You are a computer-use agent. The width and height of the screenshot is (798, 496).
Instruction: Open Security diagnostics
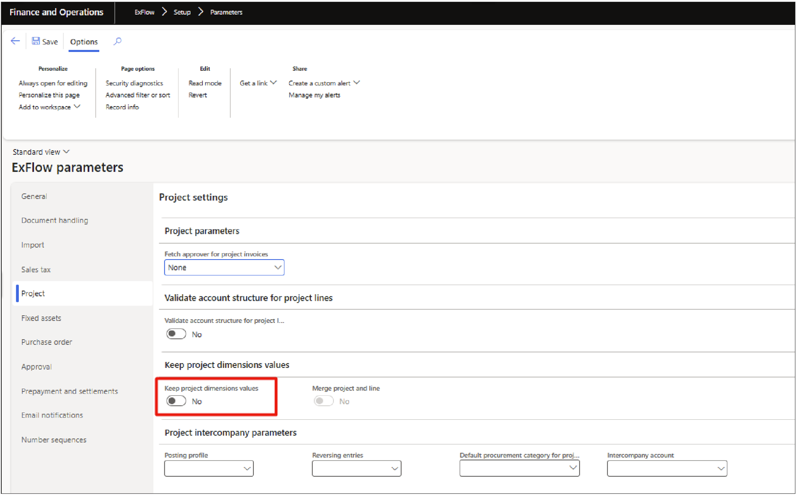[134, 83]
